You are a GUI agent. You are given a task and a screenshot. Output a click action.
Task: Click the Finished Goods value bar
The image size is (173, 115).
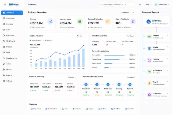(x=112, y=60)
